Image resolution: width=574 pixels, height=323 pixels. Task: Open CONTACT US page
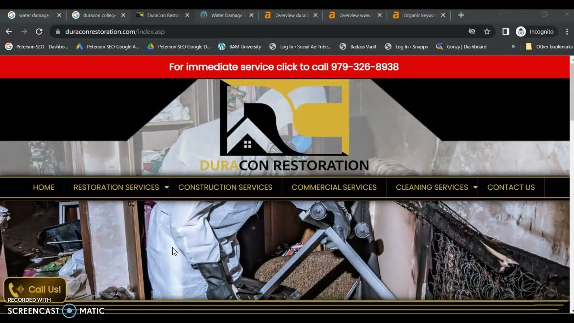tap(511, 188)
